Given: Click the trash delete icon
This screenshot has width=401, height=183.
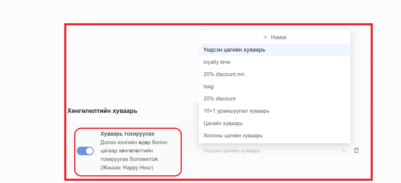Looking at the screenshot, I should click(x=356, y=150).
